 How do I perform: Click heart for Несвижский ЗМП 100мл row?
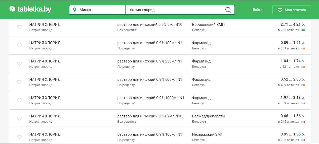tap(19, 137)
